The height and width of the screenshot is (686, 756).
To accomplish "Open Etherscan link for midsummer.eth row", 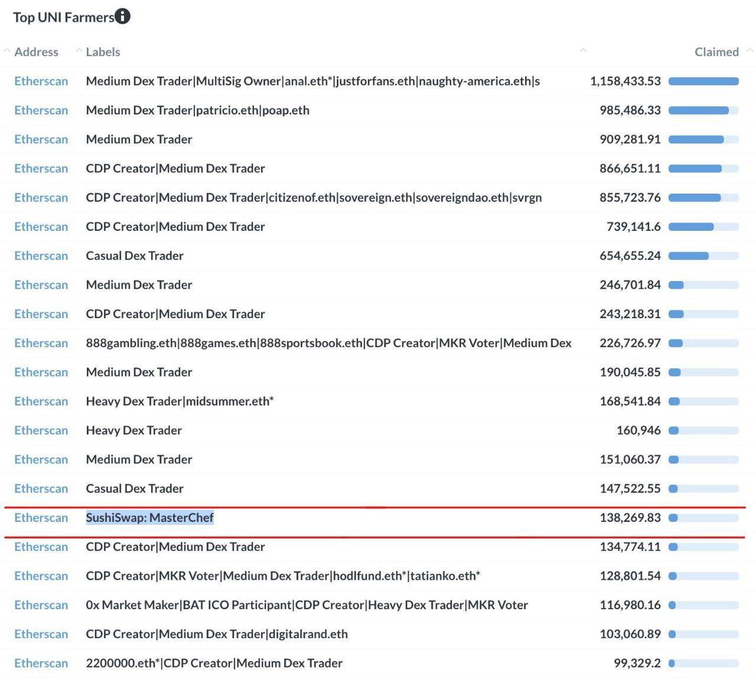I will tap(41, 401).
